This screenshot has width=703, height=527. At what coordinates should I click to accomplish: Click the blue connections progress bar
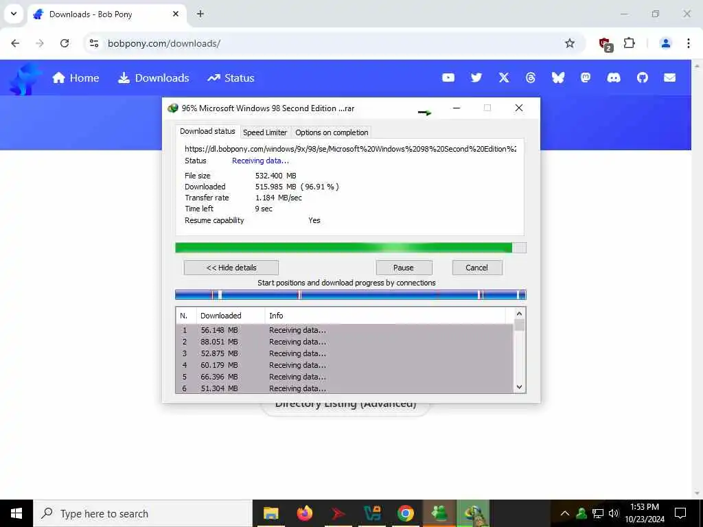(351, 295)
